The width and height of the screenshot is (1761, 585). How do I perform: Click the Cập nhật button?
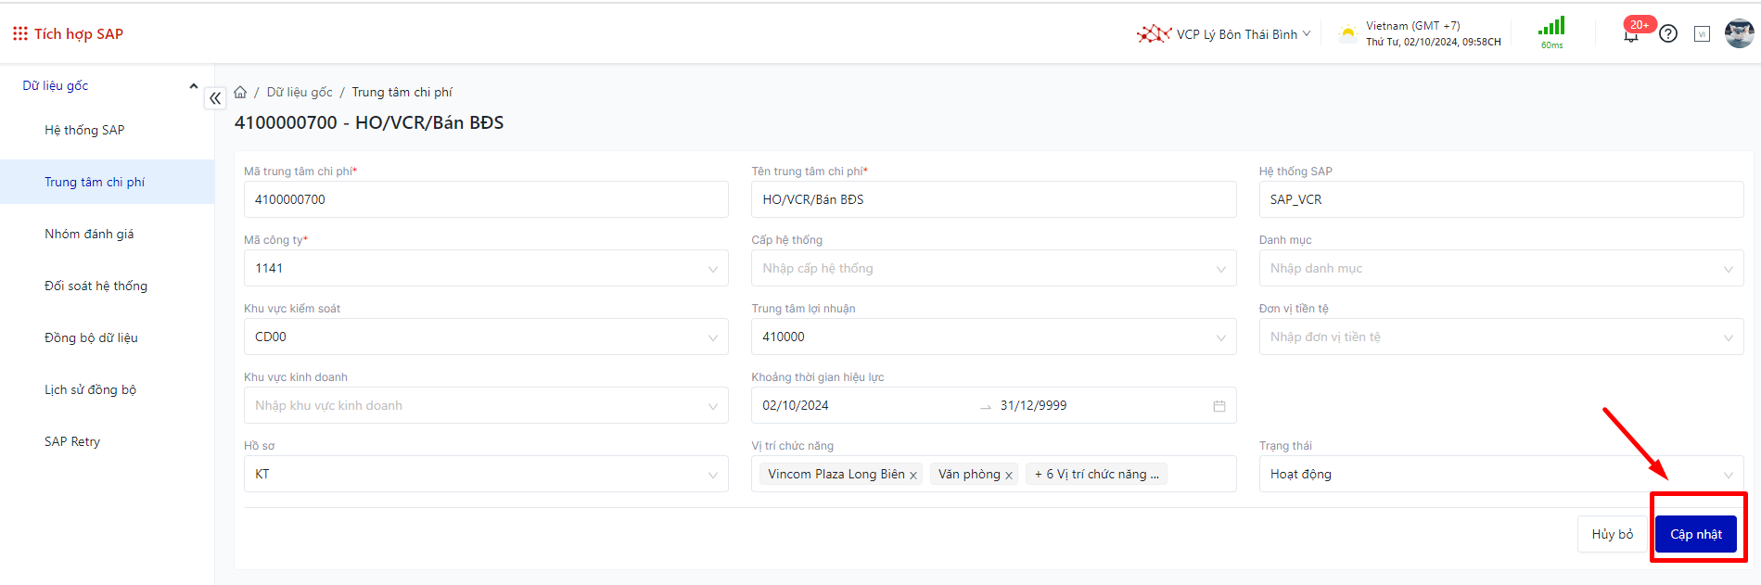tap(1695, 534)
